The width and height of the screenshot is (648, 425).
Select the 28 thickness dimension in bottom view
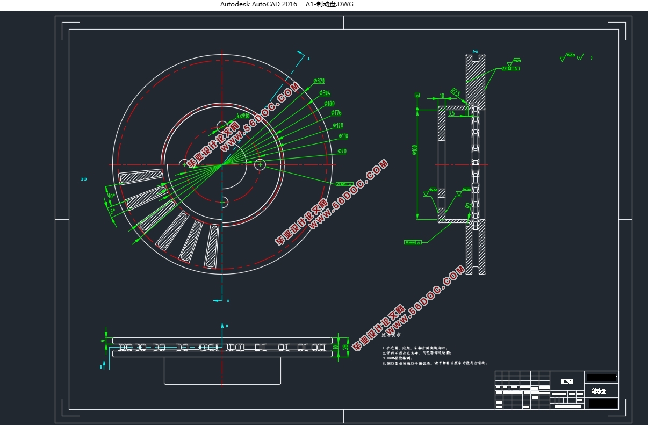345,347
